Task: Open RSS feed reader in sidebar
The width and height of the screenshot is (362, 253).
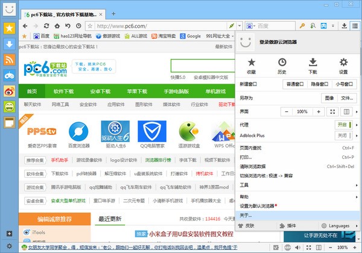Action: (x=9, y=60)
